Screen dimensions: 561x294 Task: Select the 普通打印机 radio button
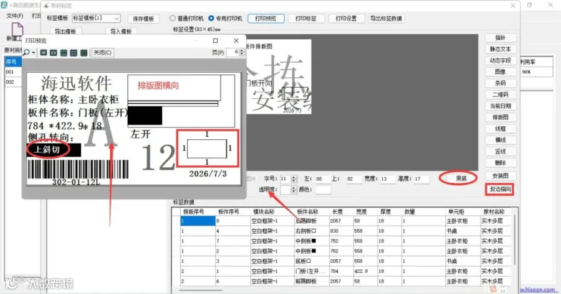(173, 18)
